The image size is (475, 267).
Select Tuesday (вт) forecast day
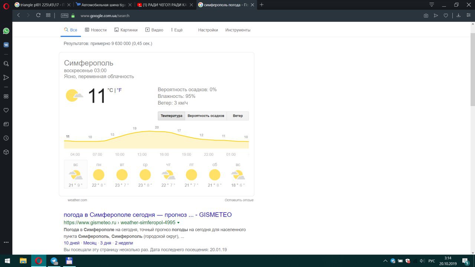point(122,174)
